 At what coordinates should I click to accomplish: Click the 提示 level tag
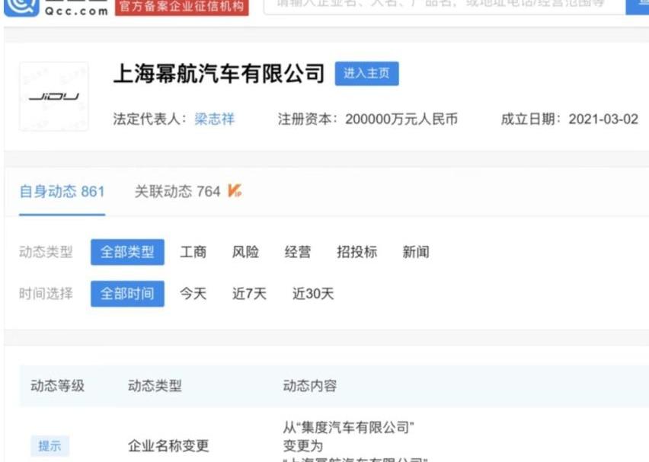[50, 446]
